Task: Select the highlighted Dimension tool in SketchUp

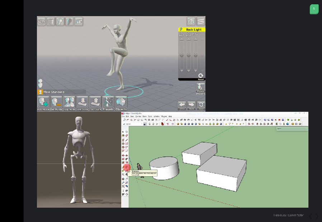Action: tap(127, 167)
